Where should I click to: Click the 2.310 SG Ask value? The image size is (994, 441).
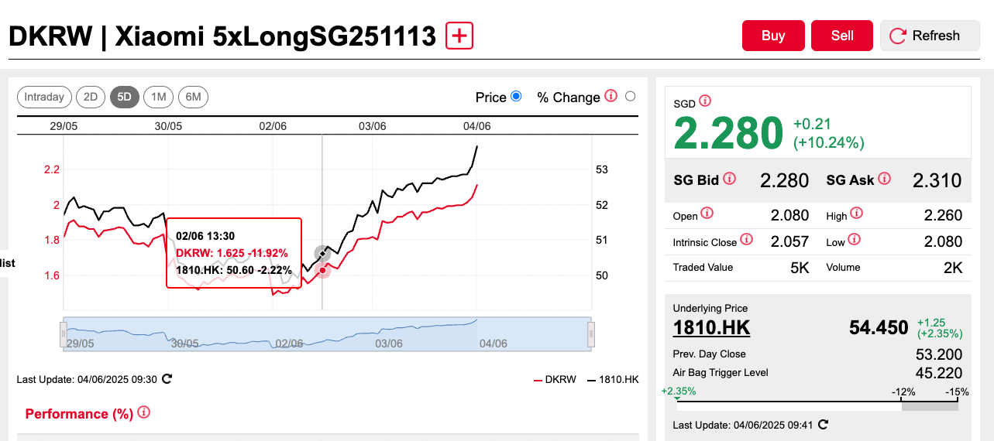(x=937, y=180)
